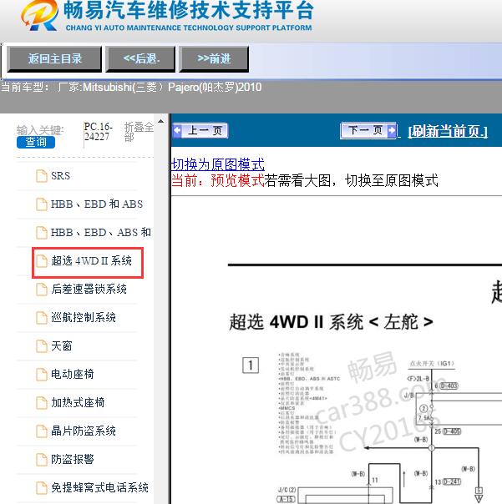Return to main directory via 返回主目录

pyautogui.click(x=54, y=58)
